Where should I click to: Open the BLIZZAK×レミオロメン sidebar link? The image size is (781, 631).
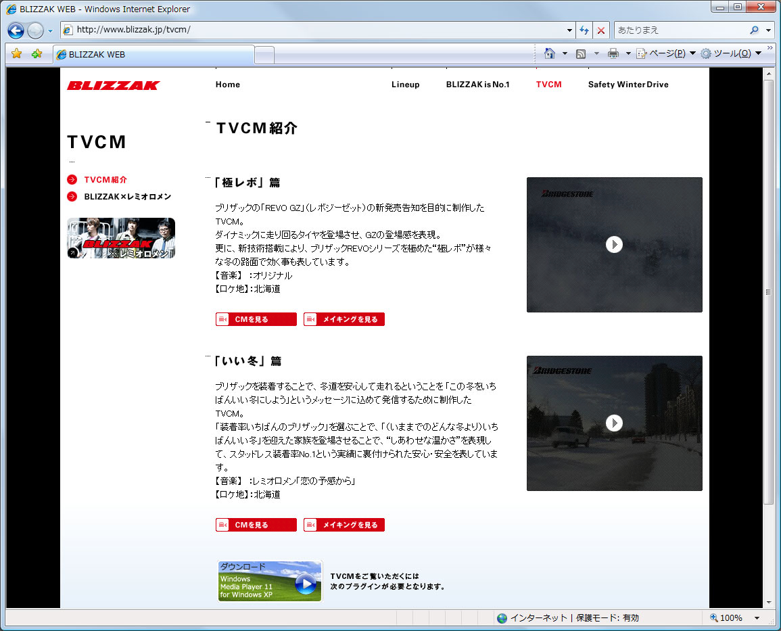128,197
